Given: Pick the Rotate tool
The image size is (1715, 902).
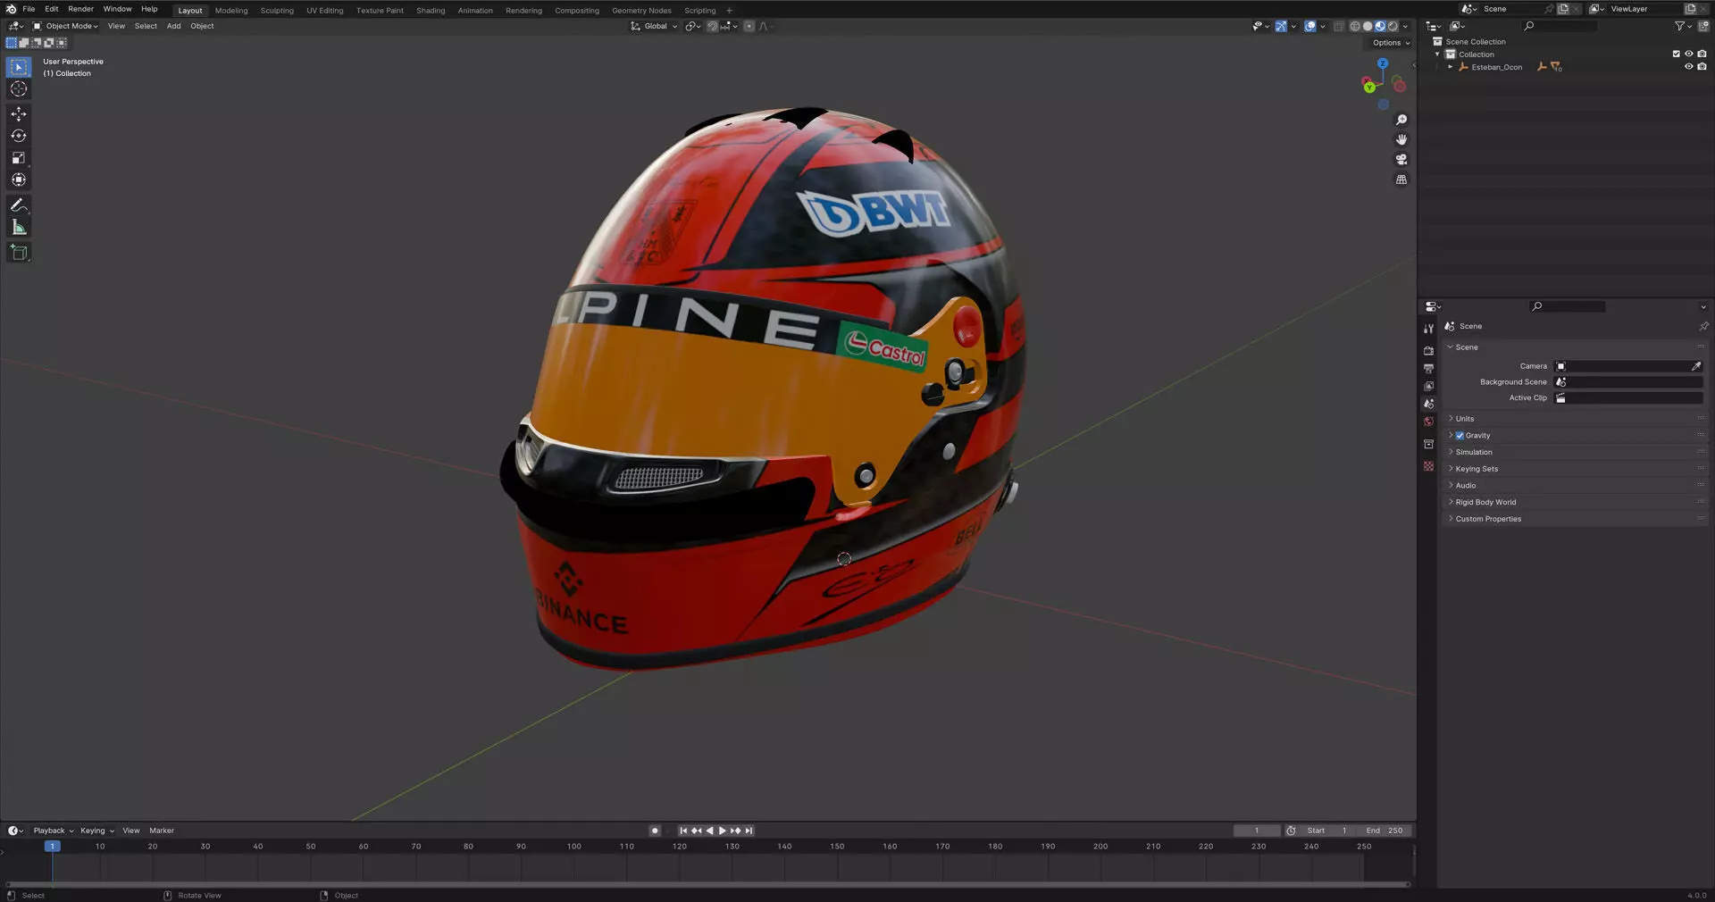Looking at the screenshot, I should [x=19, y=136].
